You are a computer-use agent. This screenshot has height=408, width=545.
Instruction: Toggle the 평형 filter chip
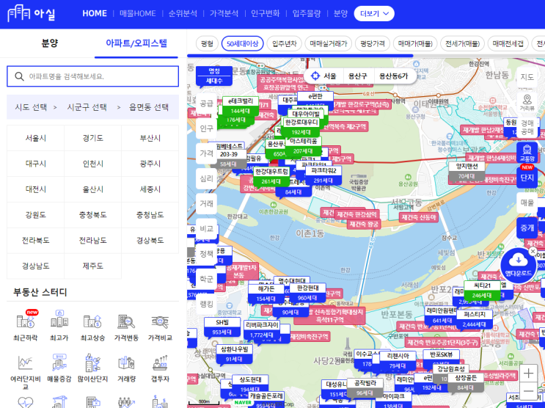[207, 43]
